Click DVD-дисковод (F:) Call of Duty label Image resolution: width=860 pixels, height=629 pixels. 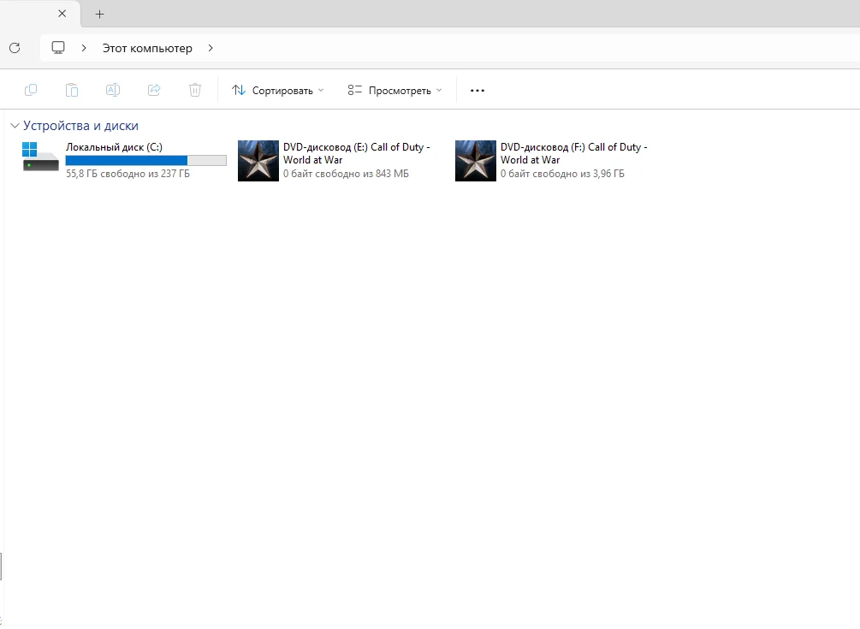573,153
